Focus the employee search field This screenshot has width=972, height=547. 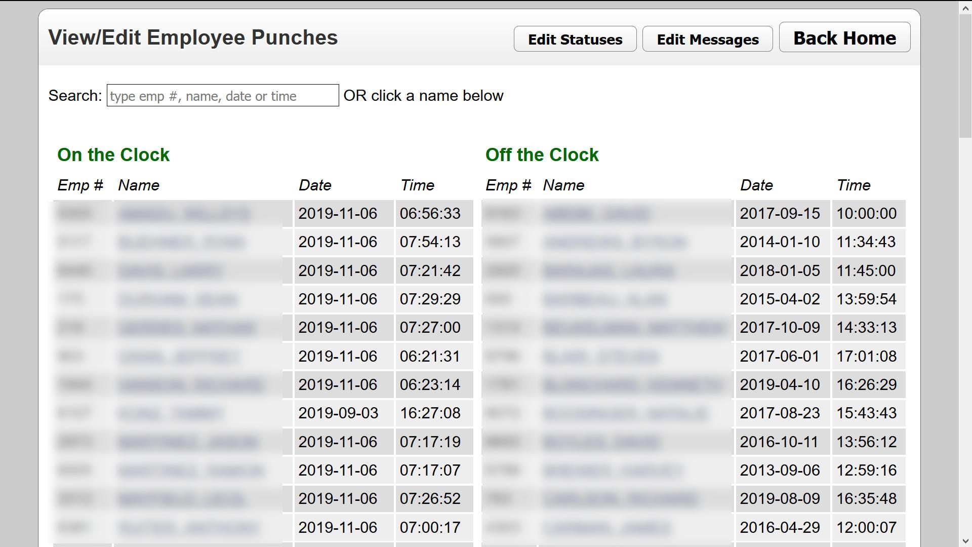(x=223, y=95)
